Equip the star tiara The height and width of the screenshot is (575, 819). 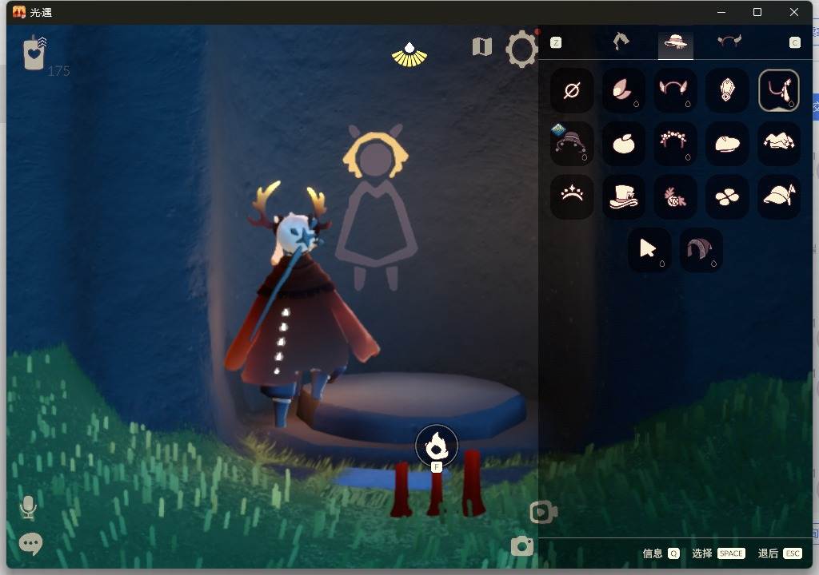click(571, 196)
